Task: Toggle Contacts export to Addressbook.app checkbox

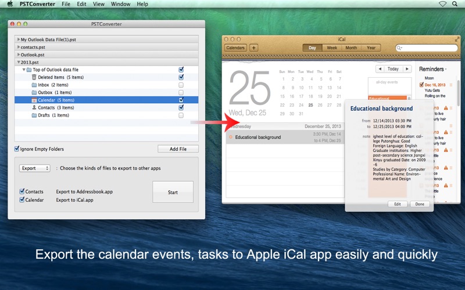Action: [x=22, y=191]
